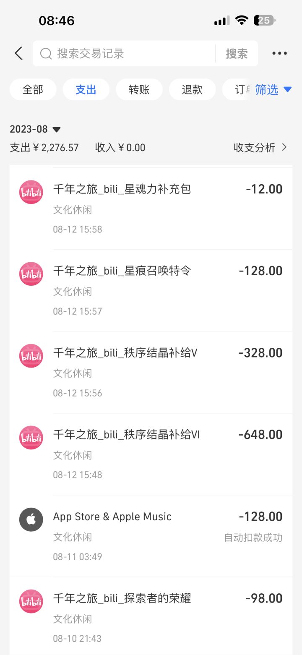The width and height of the screenshot is (302, 655).
Task: Select the 支出 expense tab
Action: point(86,89)
